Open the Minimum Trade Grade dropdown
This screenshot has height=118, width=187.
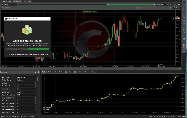26,95
